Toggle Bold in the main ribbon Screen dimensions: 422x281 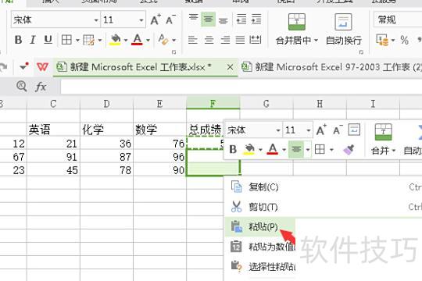18,40
